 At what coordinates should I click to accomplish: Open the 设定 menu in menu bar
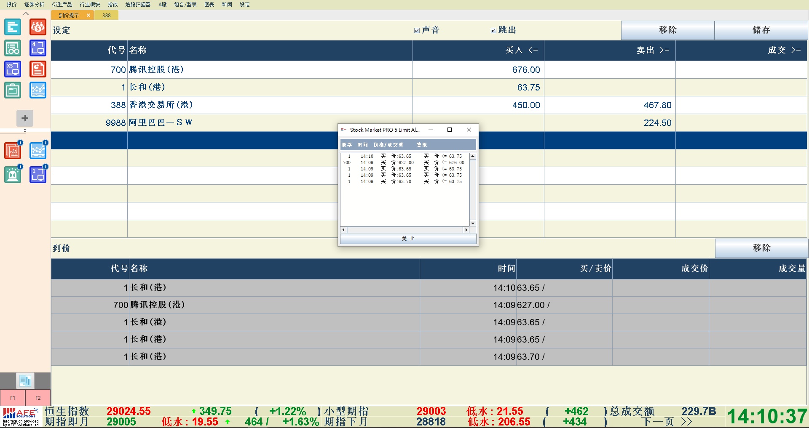coord(244,5)
